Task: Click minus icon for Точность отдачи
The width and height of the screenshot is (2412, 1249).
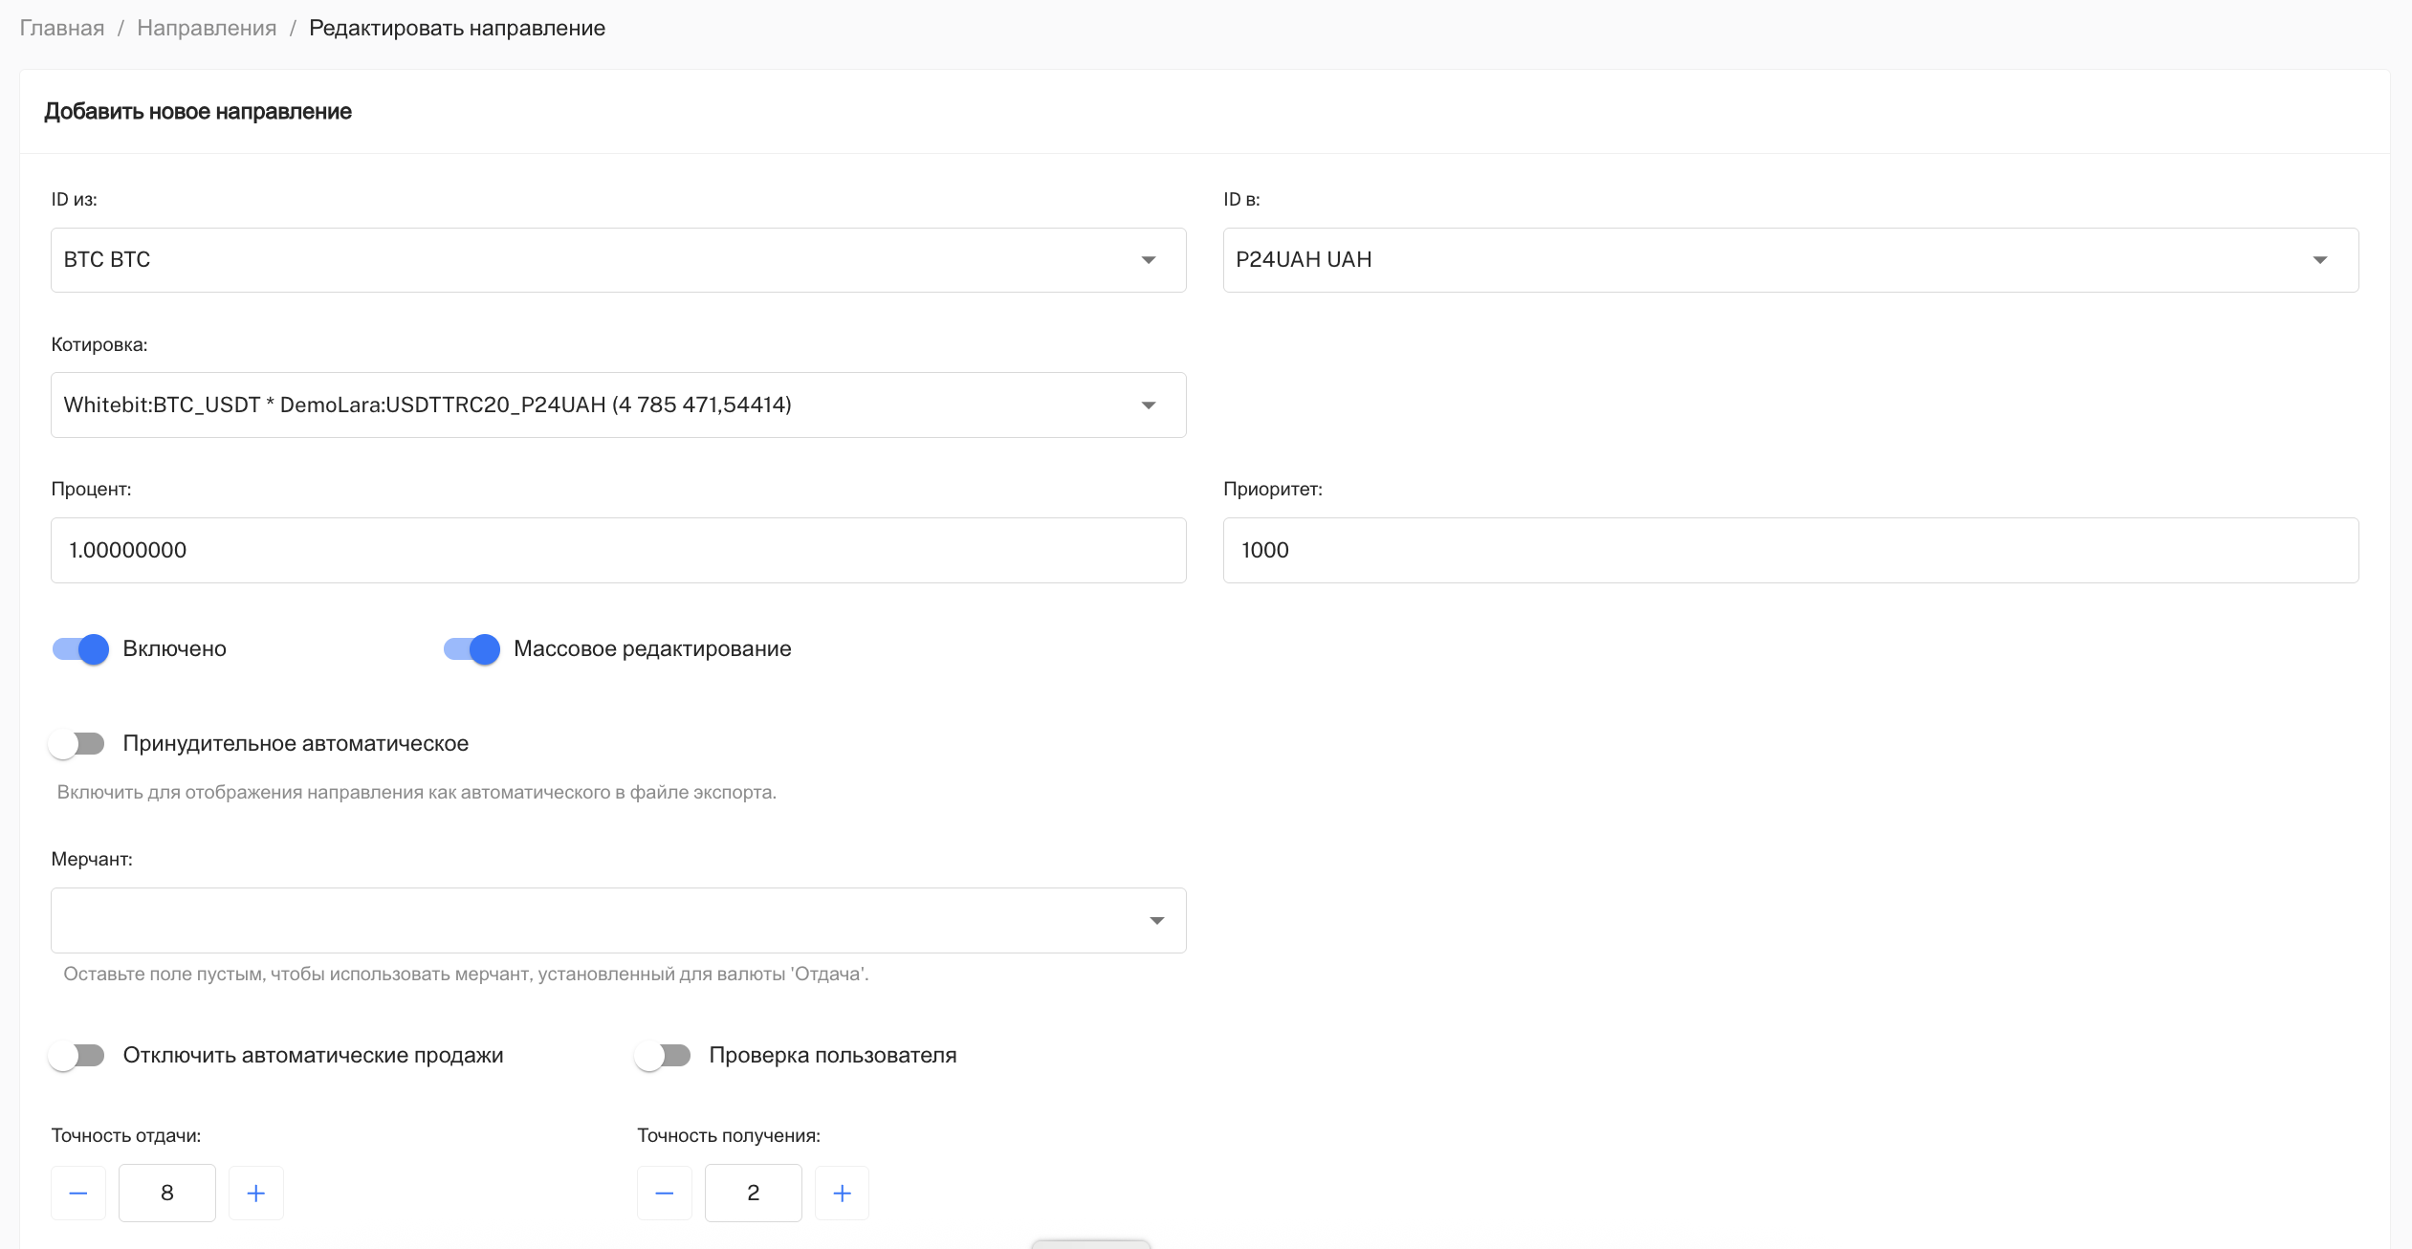Action: pyautogui.click(x=78, y=1193)
